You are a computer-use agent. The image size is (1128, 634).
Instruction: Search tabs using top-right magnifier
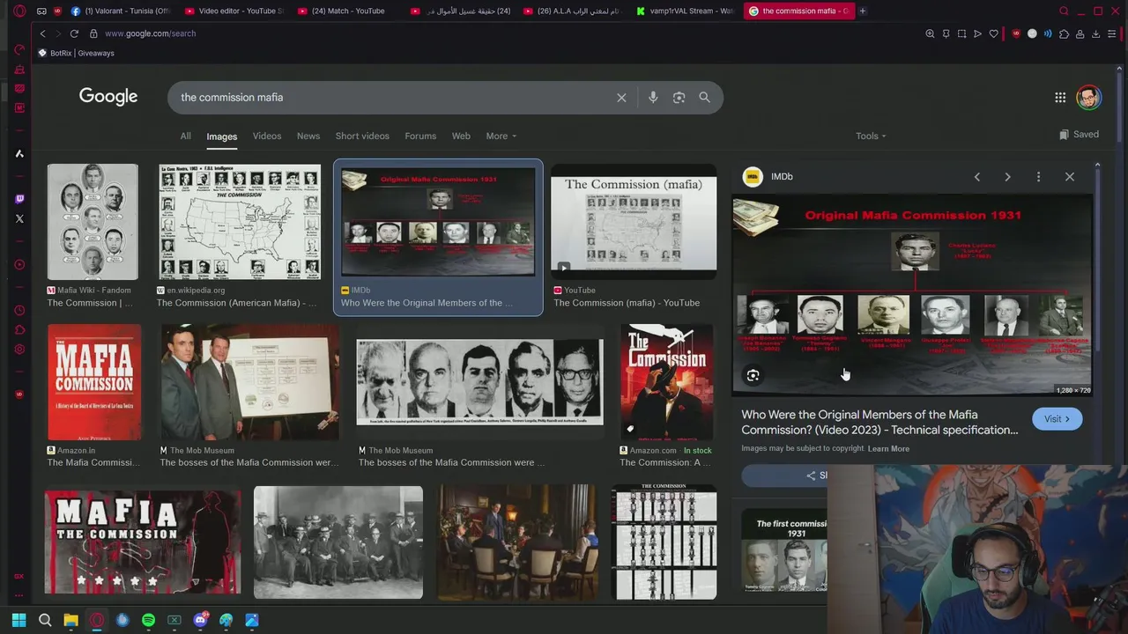[x=1064, y=11]
